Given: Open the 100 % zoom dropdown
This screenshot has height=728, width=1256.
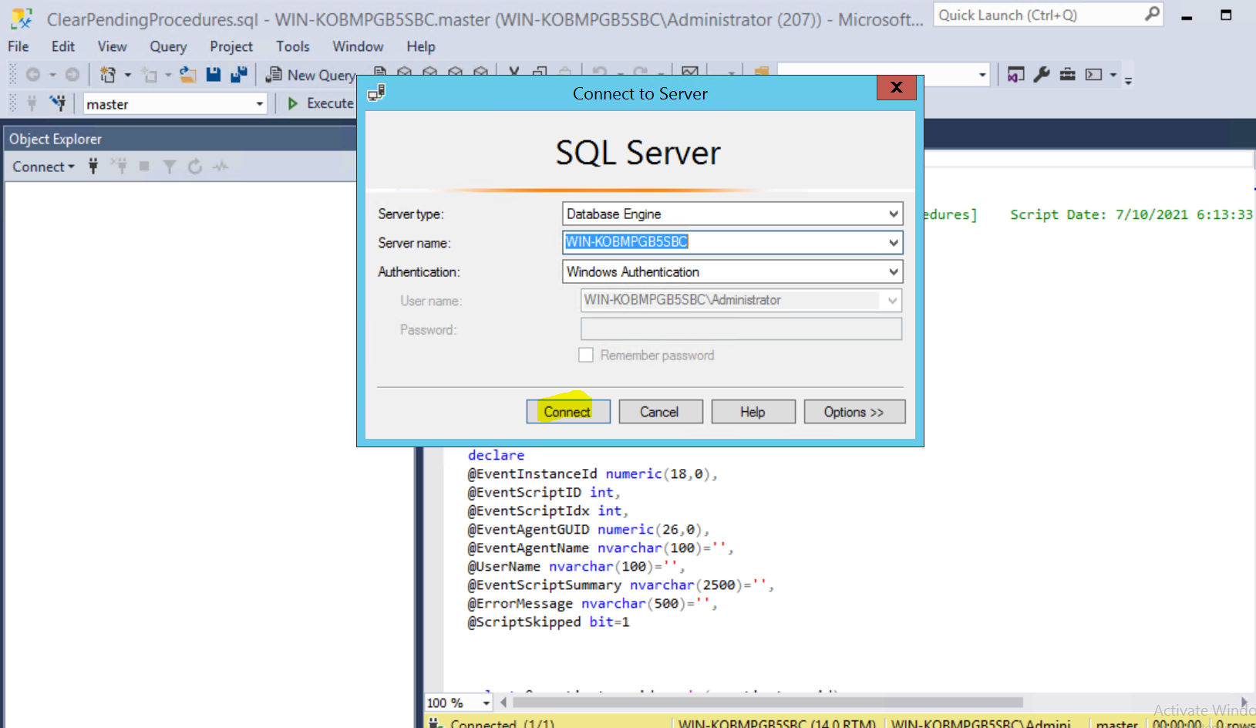Looking at the screenshot, I should tap(486, 703).
